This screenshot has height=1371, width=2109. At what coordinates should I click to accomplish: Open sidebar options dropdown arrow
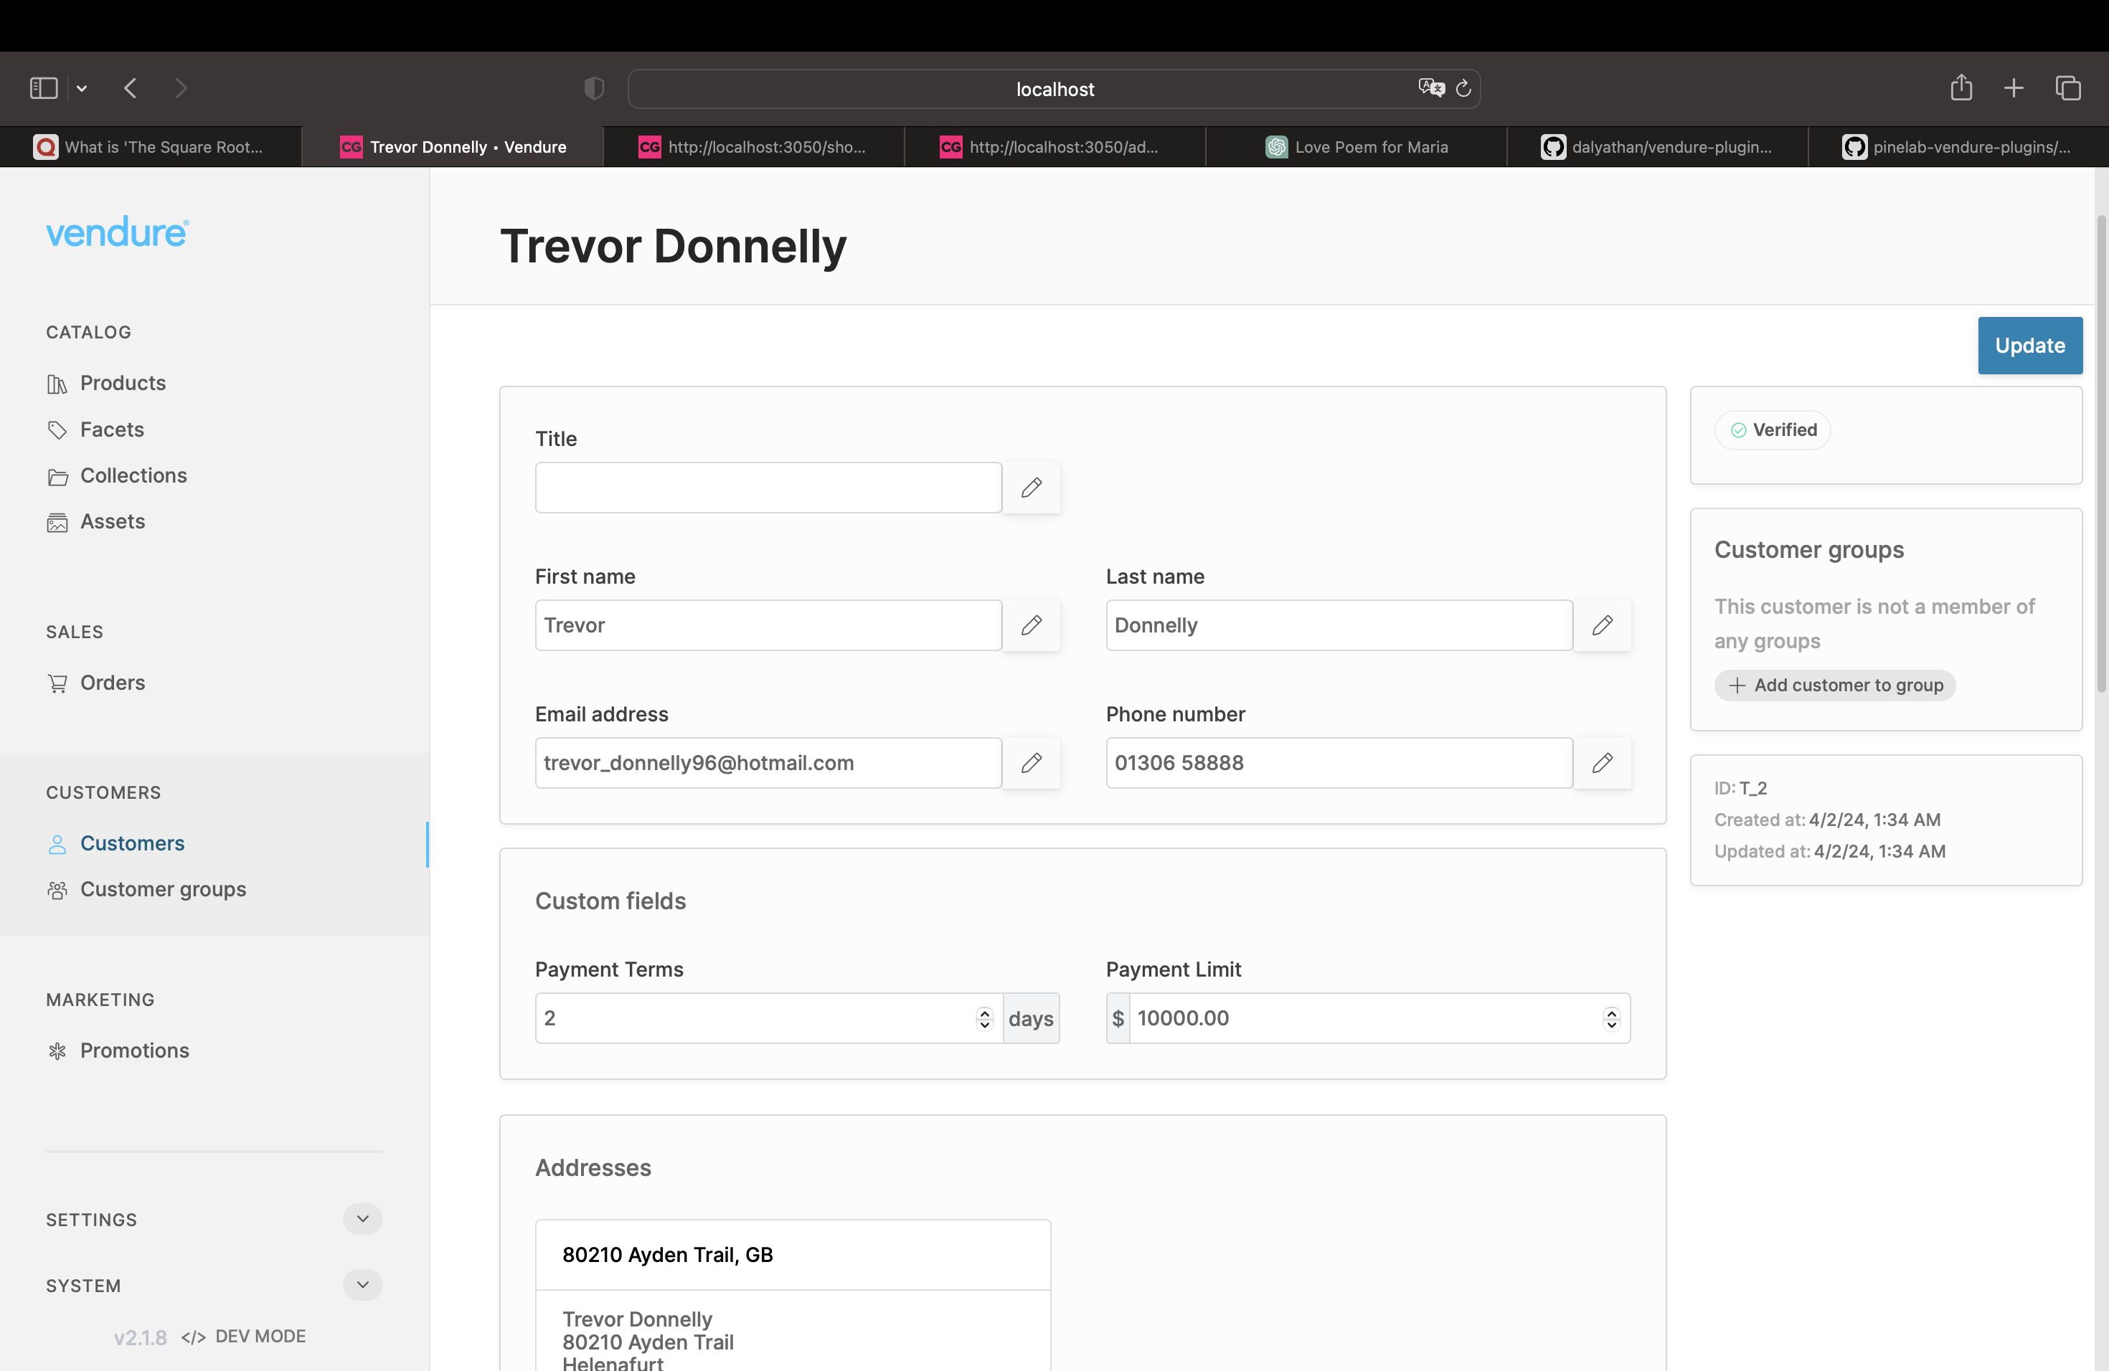(82, 89)
